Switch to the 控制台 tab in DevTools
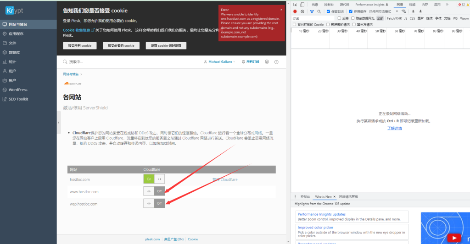470x244 pixels. (329, 5)
